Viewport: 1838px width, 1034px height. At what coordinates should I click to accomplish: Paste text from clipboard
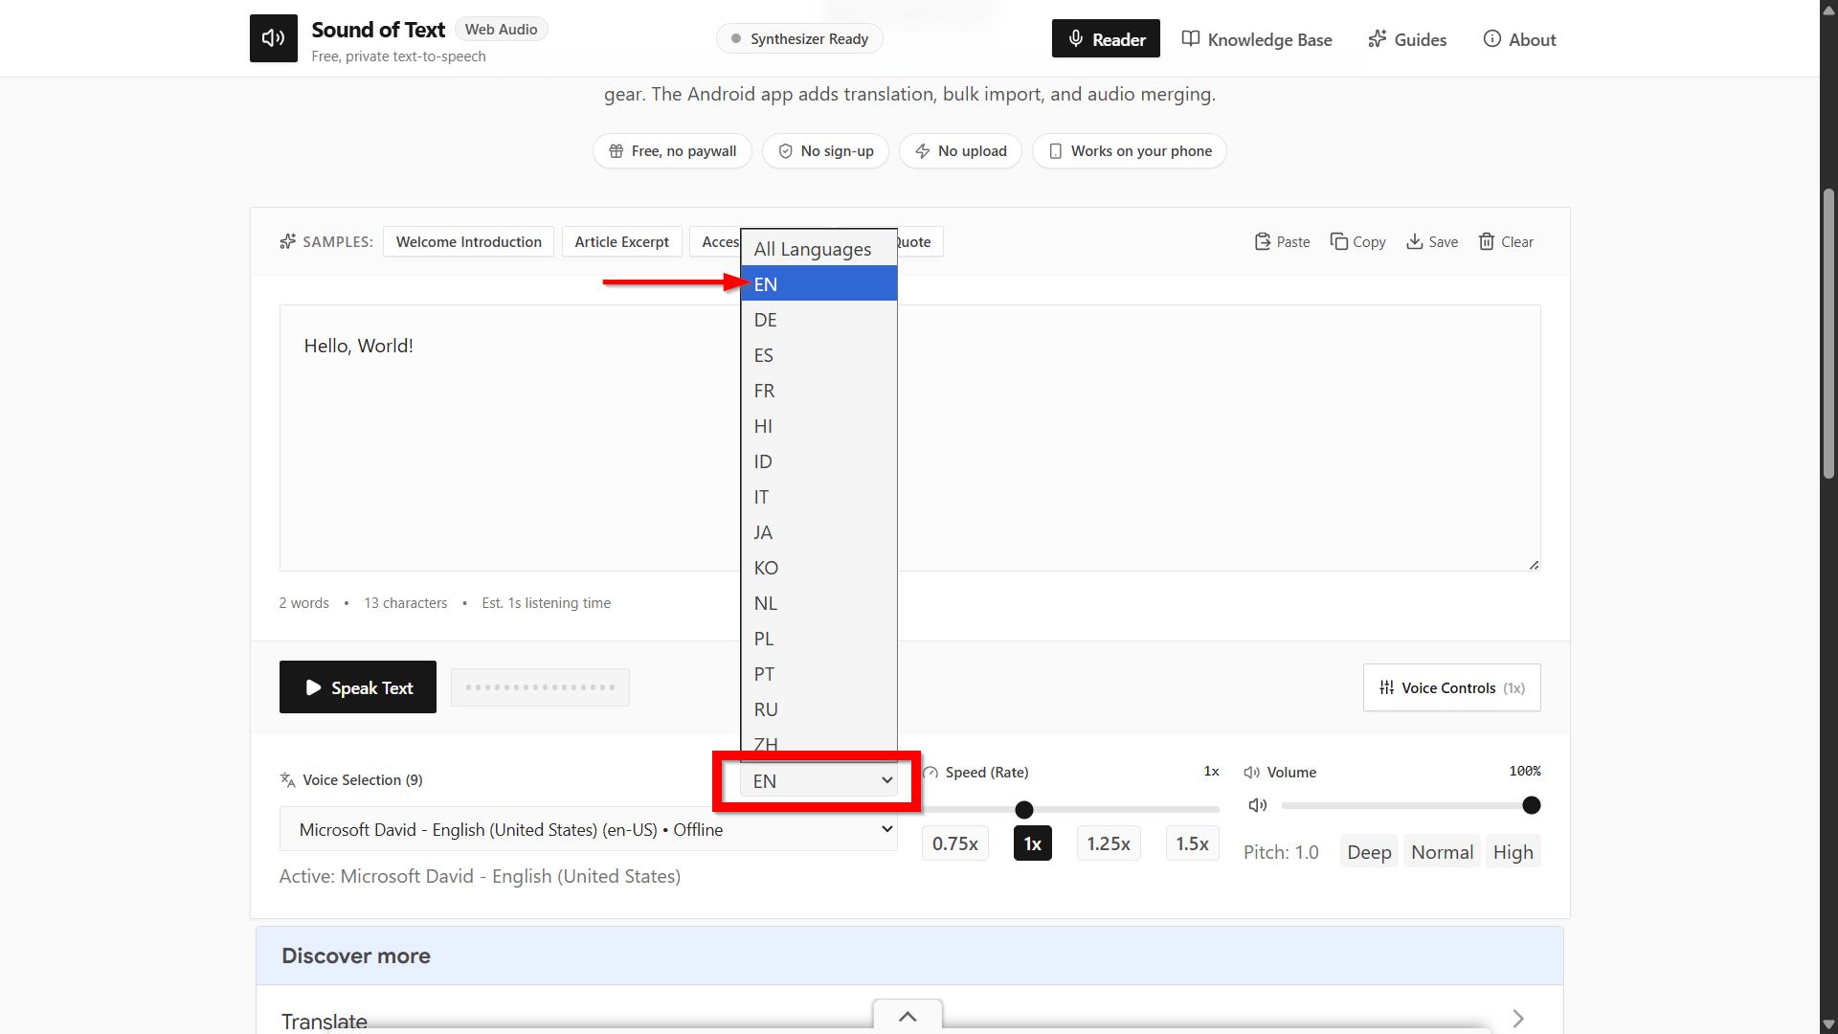click(1282, 242)
